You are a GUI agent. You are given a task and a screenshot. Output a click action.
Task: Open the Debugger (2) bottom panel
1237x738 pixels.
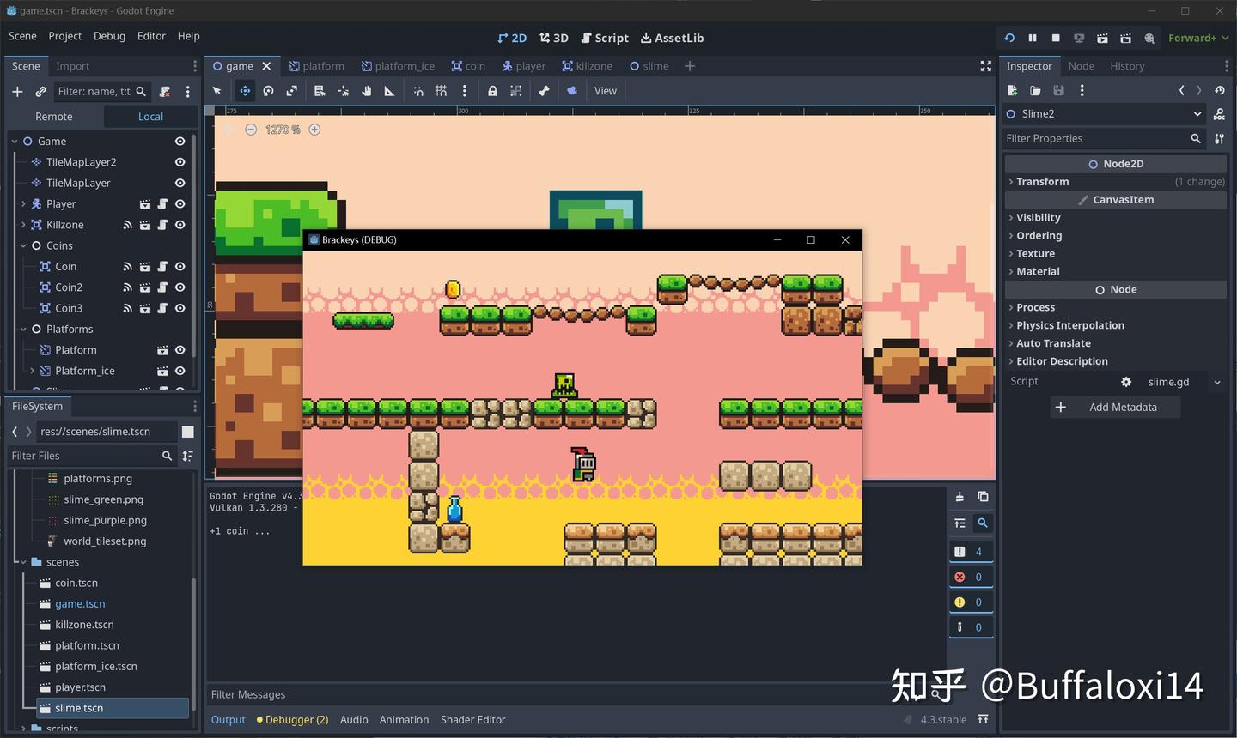[x=292, y=720]
